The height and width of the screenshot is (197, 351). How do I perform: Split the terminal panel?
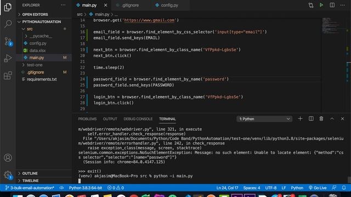tap(311, 119)
